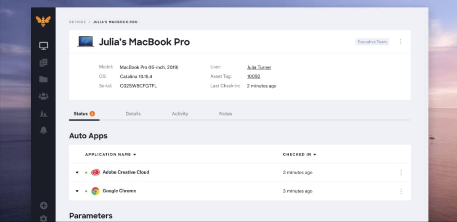
Task: Click the Google Chrome app icon
Action: 95,191
